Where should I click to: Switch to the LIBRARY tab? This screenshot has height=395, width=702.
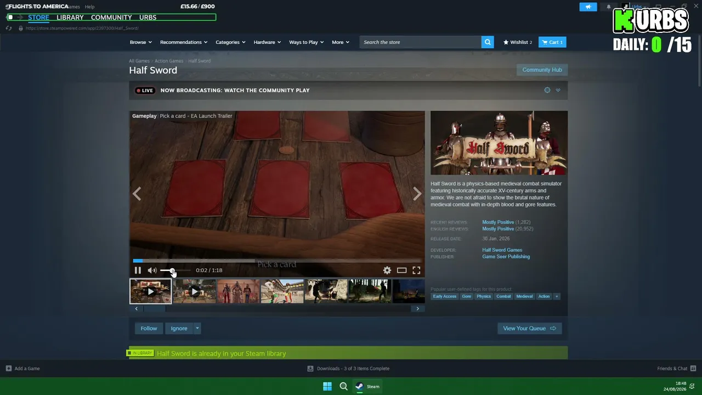coord(70,18)
